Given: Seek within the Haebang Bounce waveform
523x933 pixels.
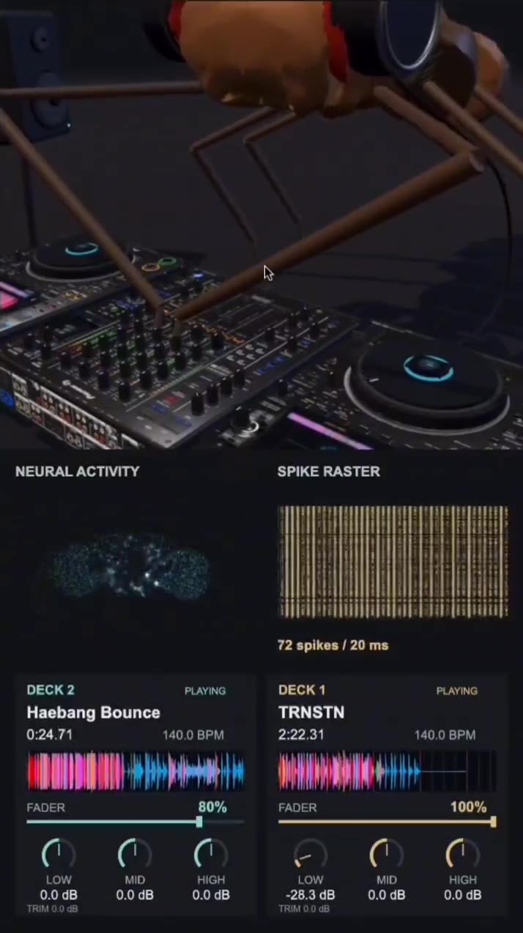Looking at the screenshot, I should (136, 772).
